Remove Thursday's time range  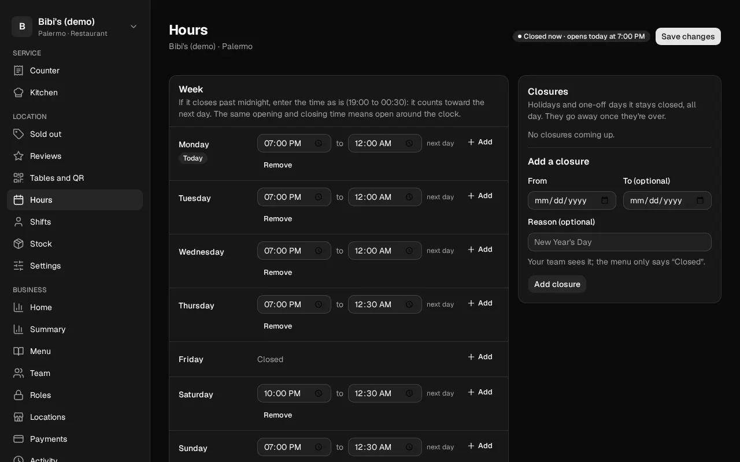click(x=277, y=326)
